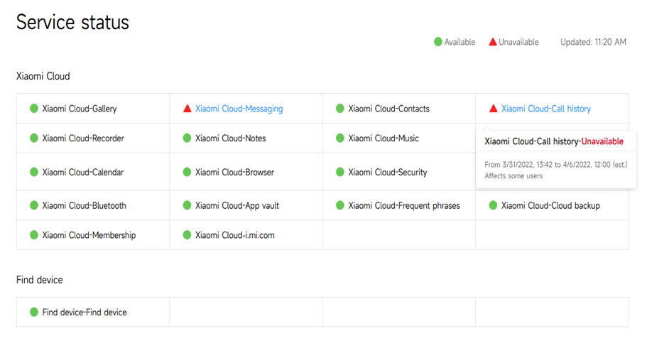647x353 pixels.
Task: Select the Xiaomi Cloud-i.mi.com entry
Action: [x=234, y=235]
